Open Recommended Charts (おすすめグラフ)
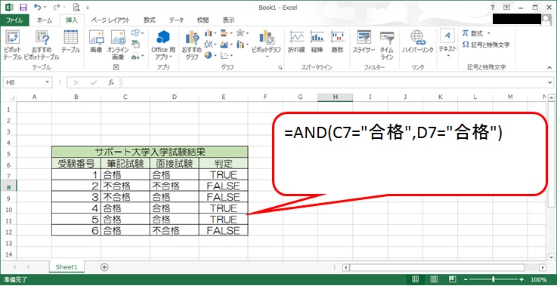Screen dimensions: 557x286 point(192,45)
